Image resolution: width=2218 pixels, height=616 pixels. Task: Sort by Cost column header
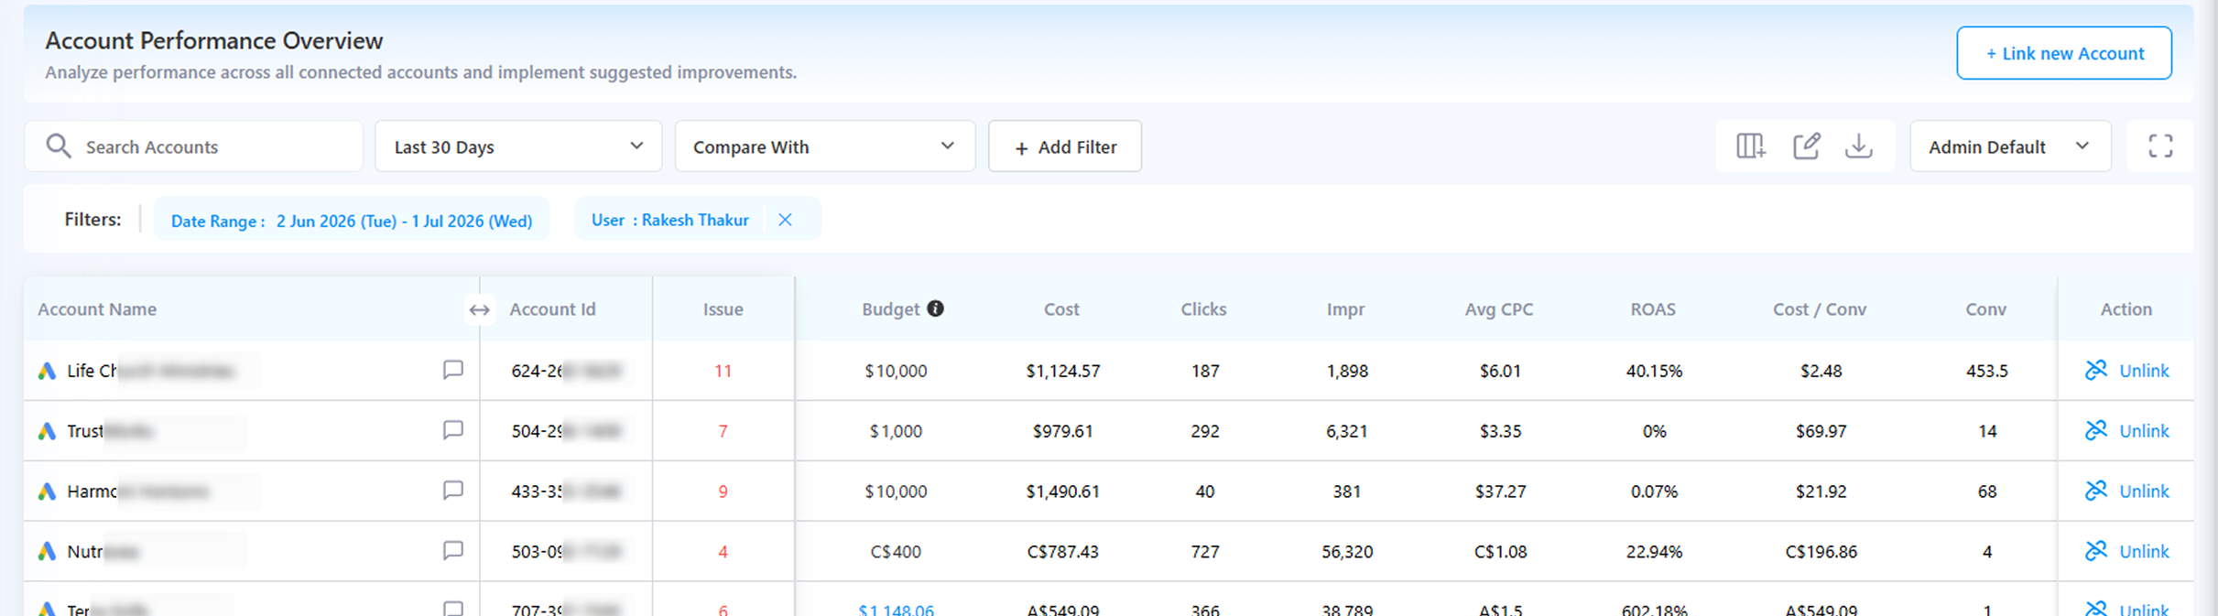click(1061, 309)
